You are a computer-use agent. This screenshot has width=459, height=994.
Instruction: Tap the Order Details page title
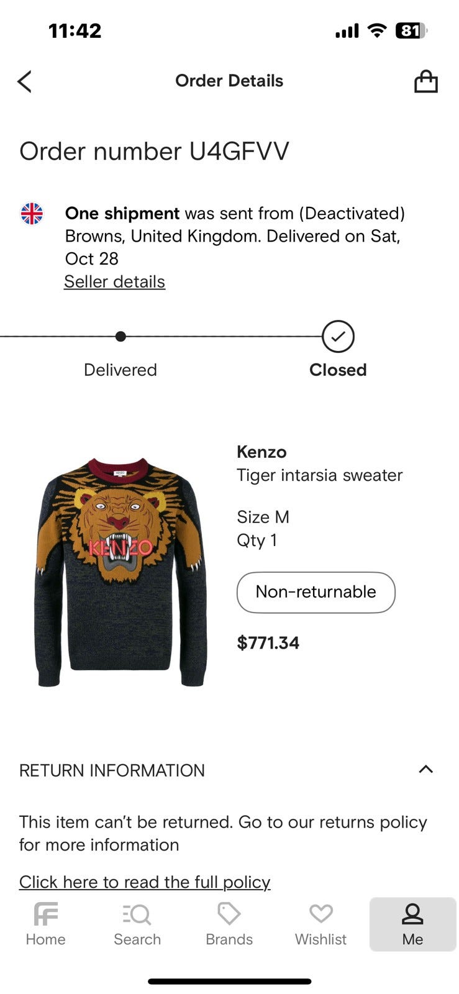click(x=229, y=81)
